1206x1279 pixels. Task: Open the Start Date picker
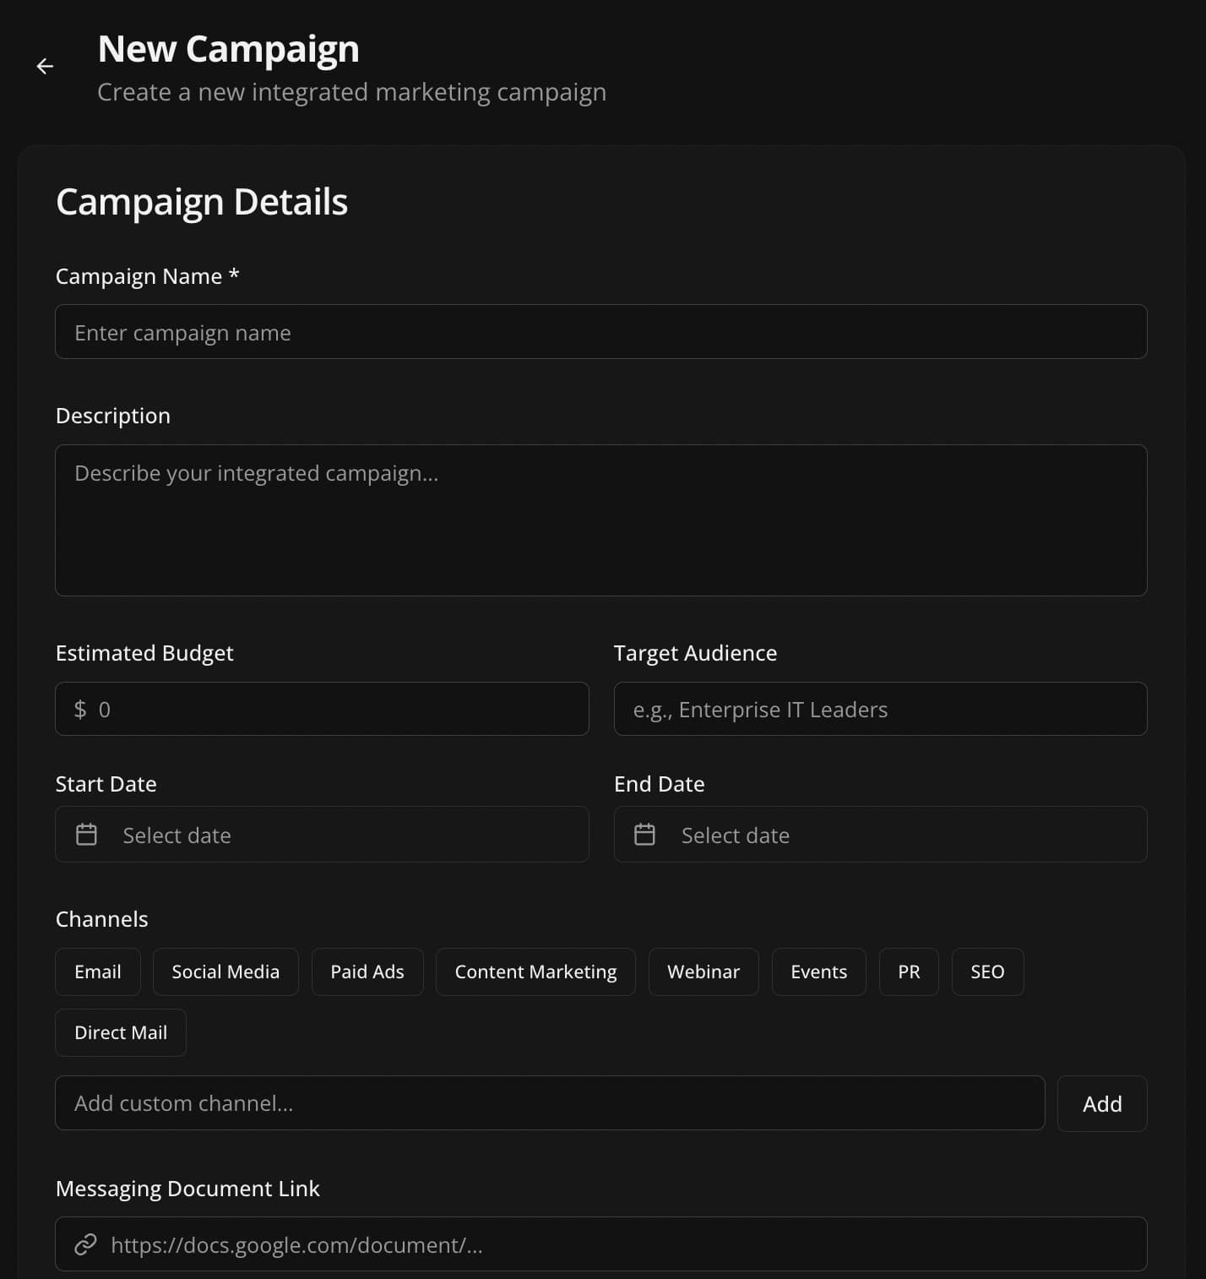pos(322,834)
